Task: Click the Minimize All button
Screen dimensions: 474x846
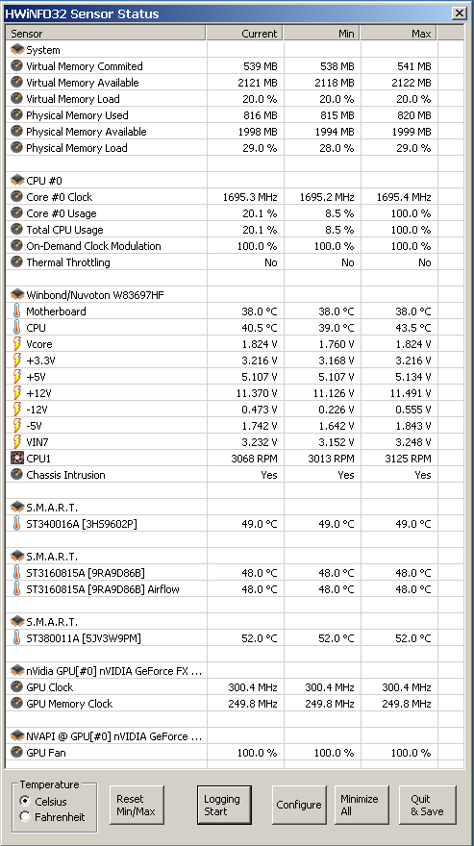Action: (x=362, y=805)
